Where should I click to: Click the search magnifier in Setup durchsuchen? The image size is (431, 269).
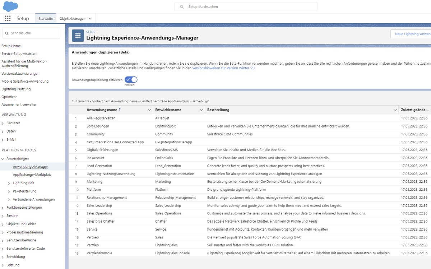click(182, 7)
